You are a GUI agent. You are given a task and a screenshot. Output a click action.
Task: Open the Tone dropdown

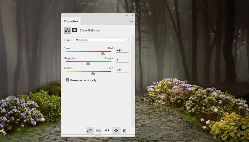(x=101, y=40)
